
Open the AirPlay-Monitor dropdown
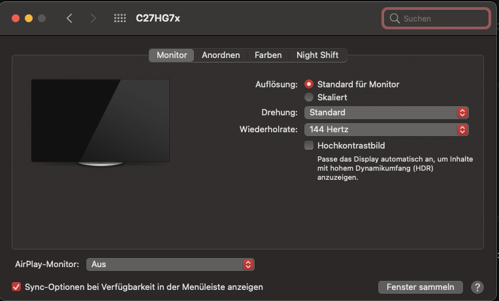coord(170,265)
